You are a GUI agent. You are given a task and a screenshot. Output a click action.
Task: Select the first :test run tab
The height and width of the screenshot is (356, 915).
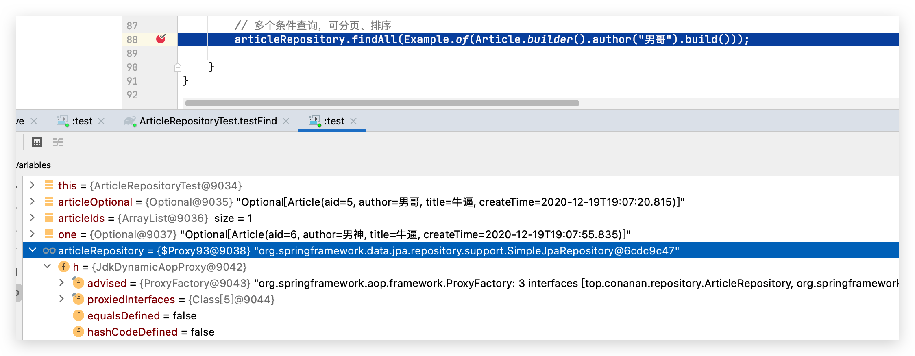(82, 121)
